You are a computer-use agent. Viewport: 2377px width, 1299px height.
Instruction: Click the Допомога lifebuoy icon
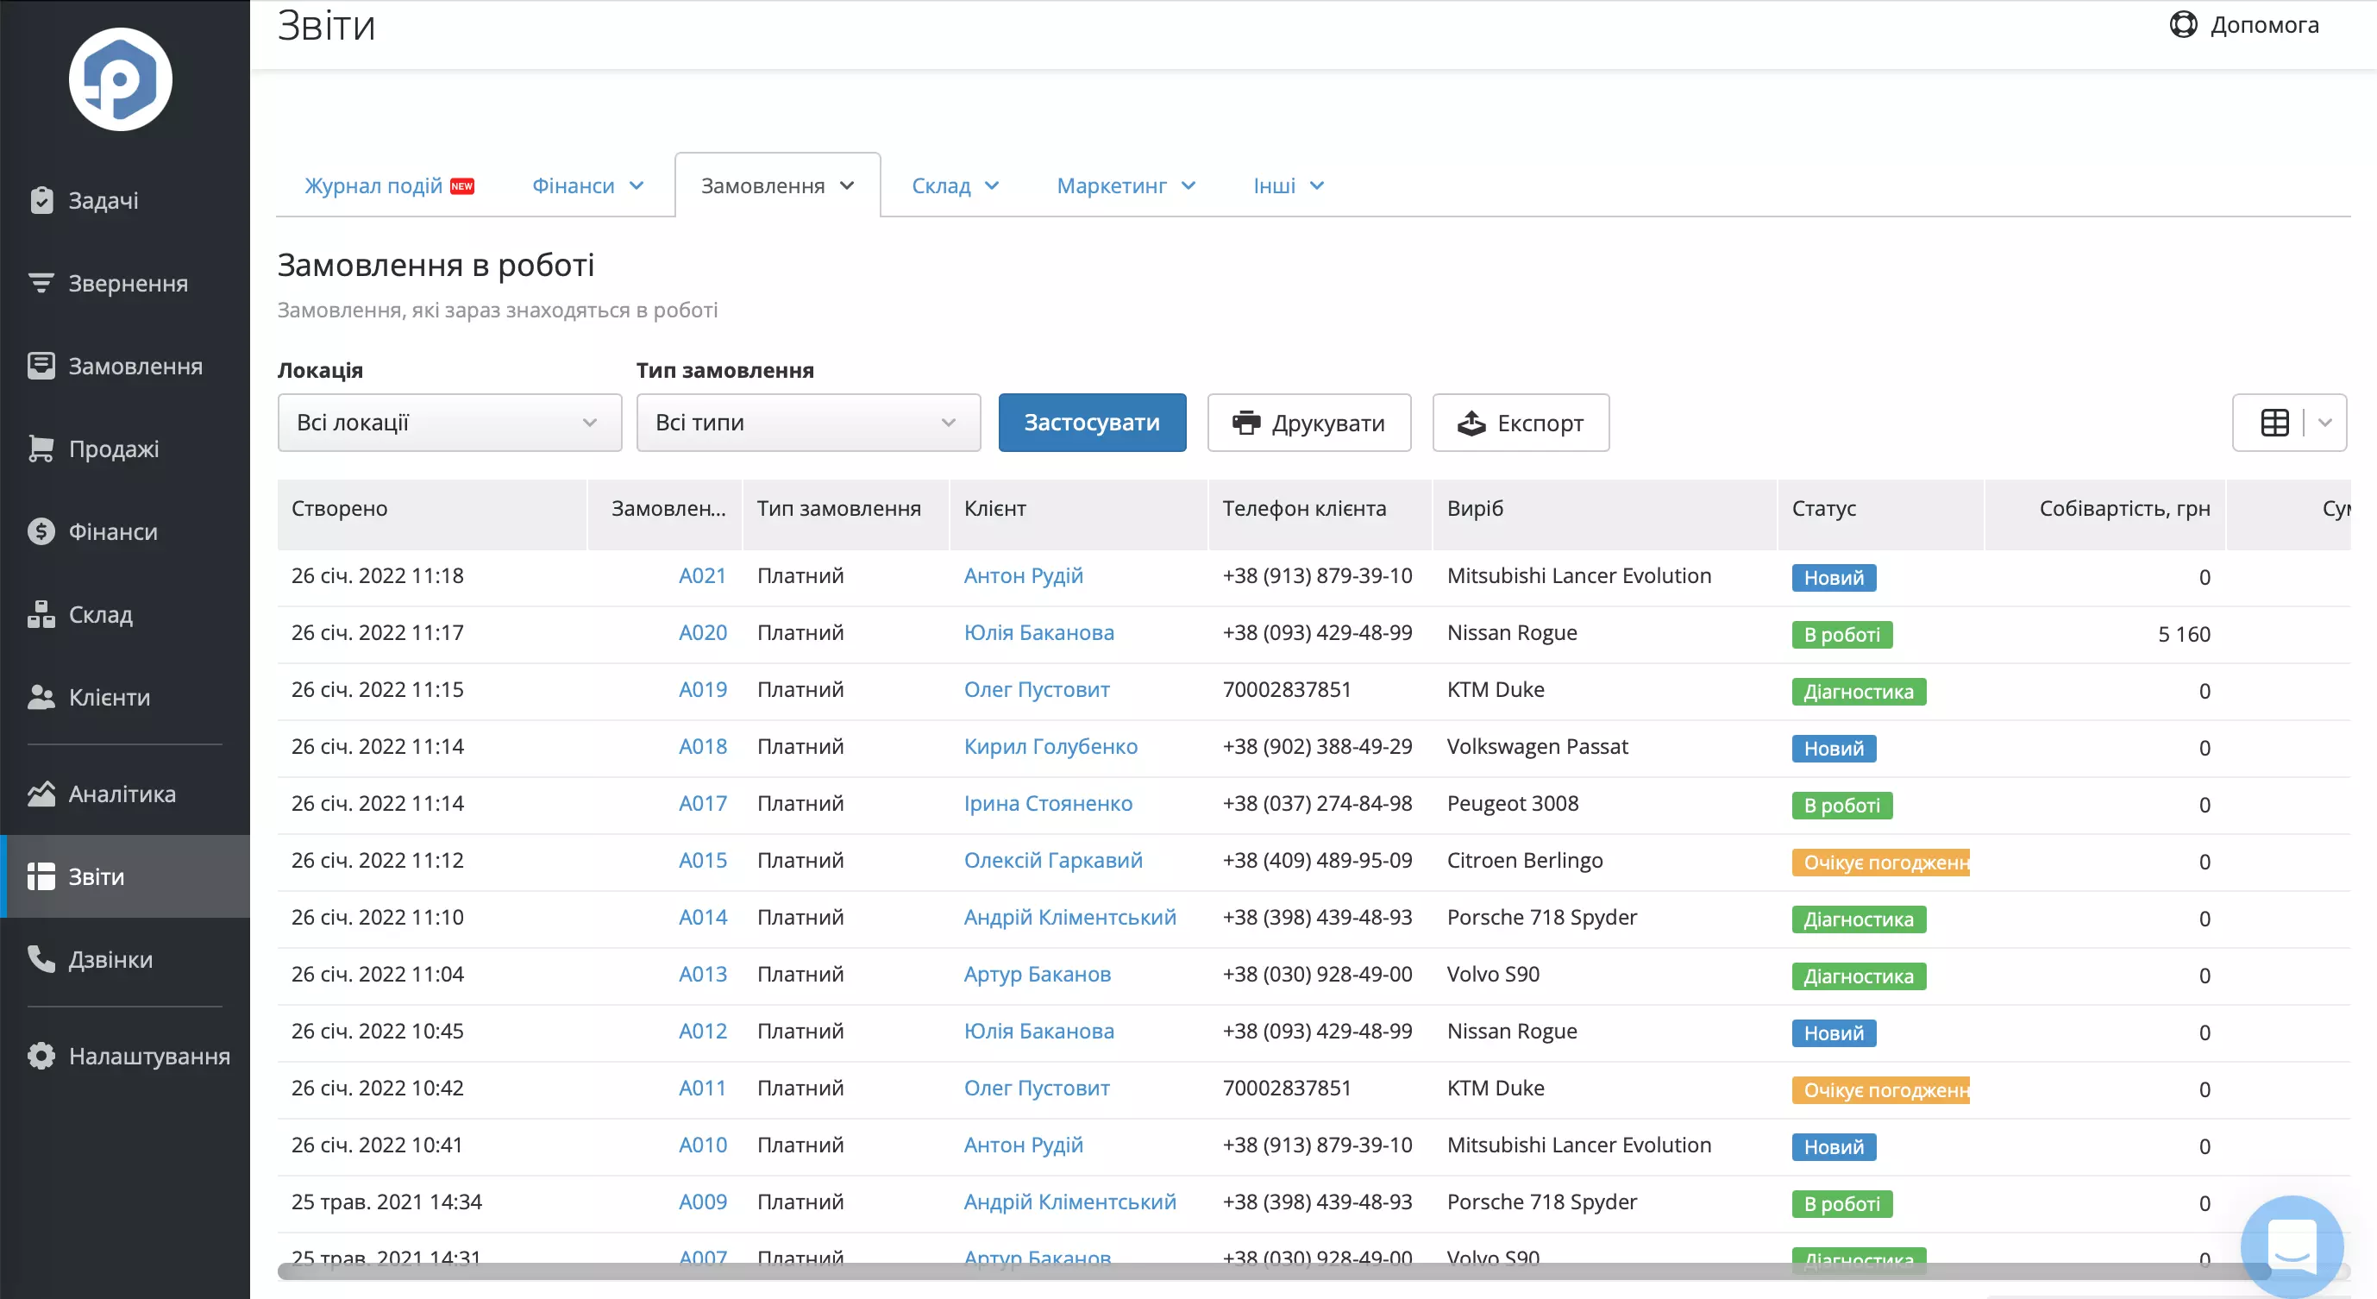(2183, 24)
